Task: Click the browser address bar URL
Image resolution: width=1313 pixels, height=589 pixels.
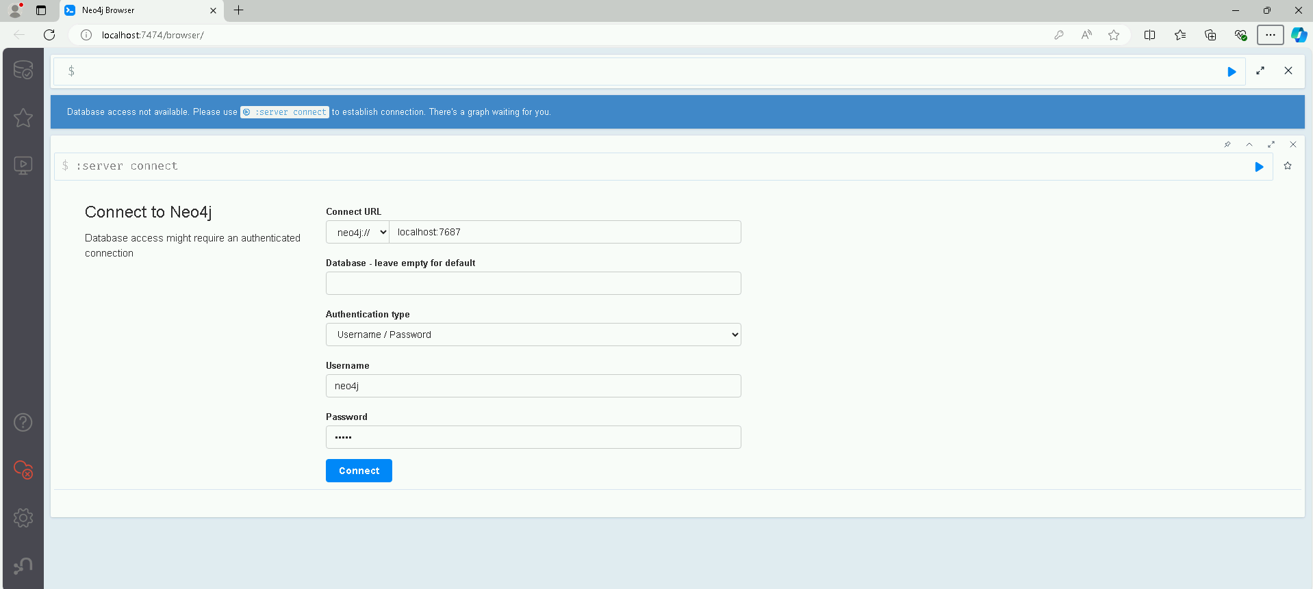Action: click(153, 35)
